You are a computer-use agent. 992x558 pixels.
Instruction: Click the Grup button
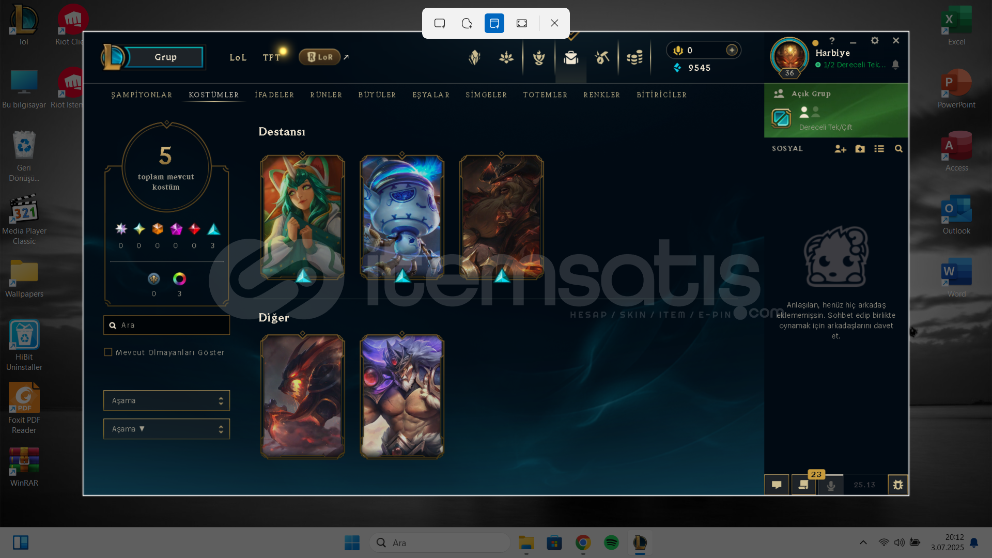(x=165, y=57)
